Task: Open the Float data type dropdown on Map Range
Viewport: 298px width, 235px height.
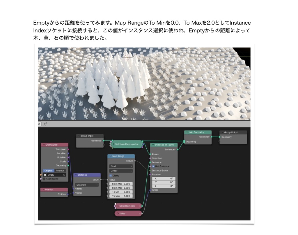Action: (120, 166)
